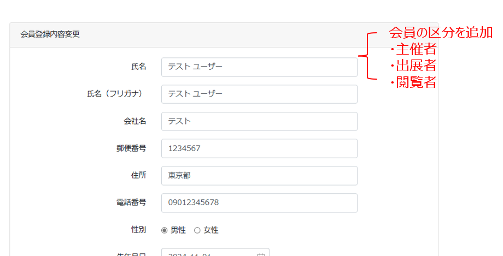Focus the 氏名（フリガナ） input field

pyautogui.click(x=259, y=94)
